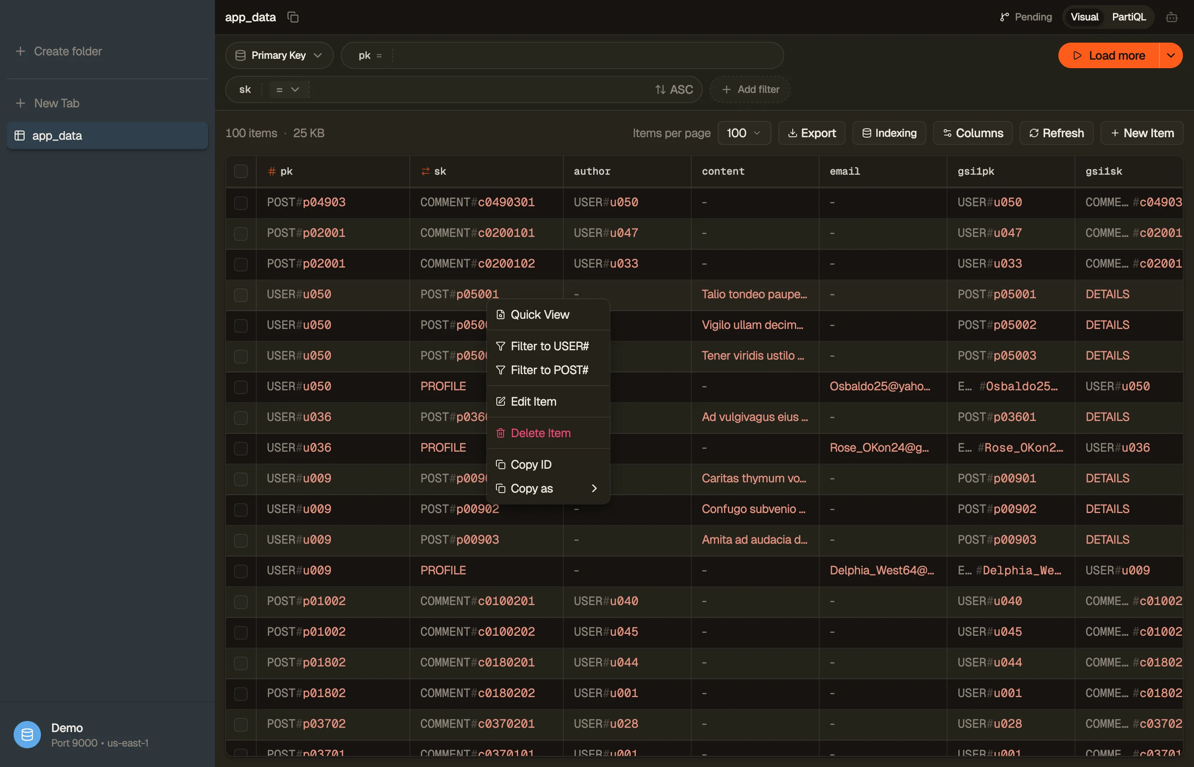Screen dimensions: 1194x767
Task: Switch to the PartiQL mode tab
Action: pyautogui.click(x=1129, y=17)
